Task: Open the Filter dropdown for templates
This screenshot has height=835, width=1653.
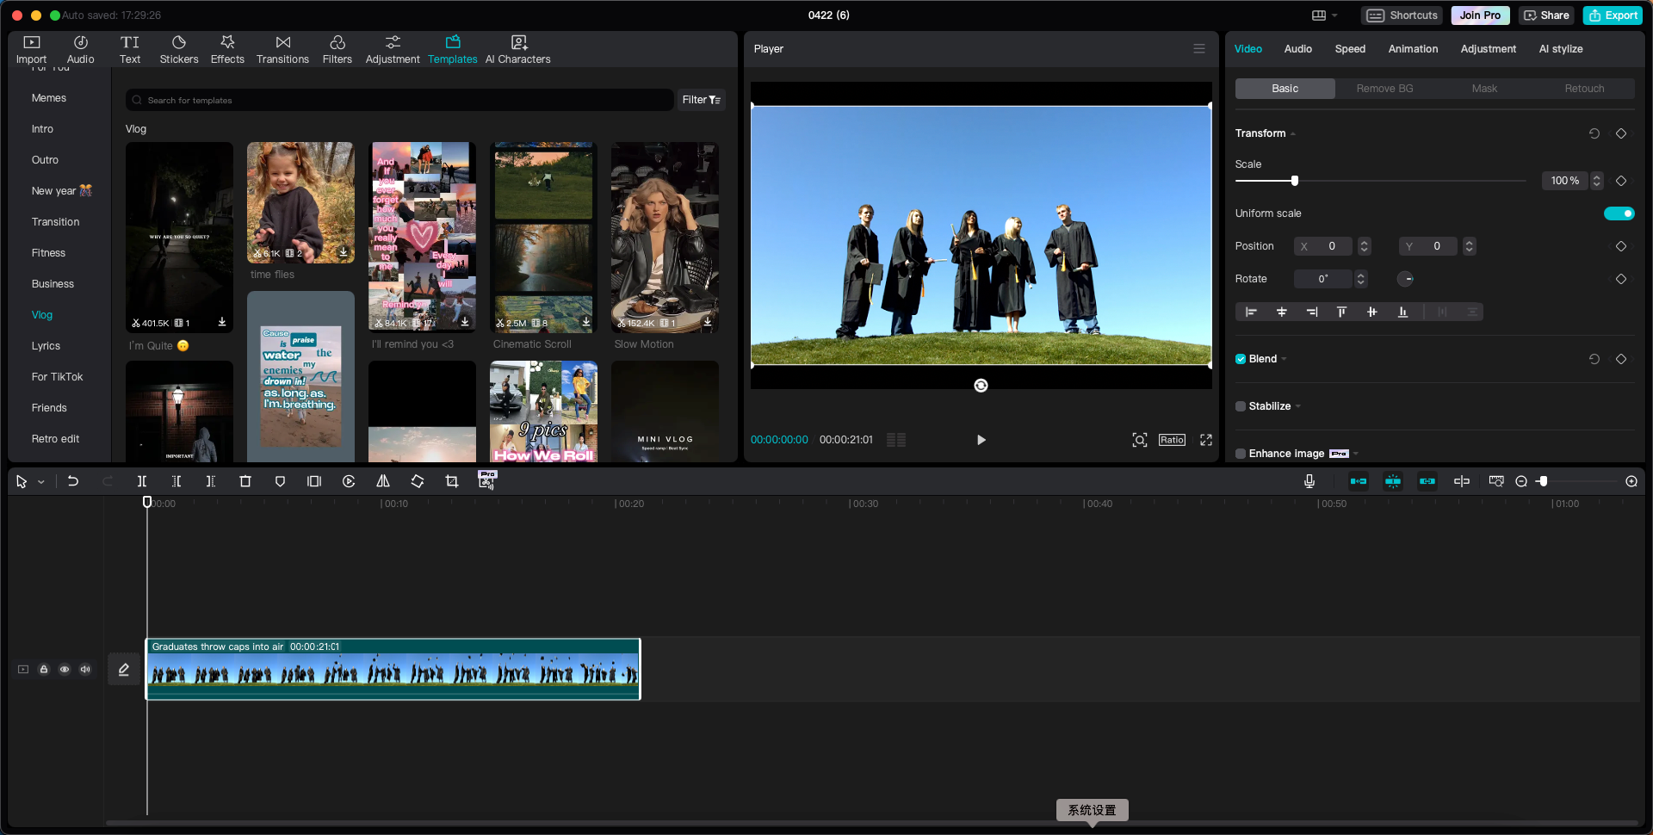Action: tap(702, 100)
